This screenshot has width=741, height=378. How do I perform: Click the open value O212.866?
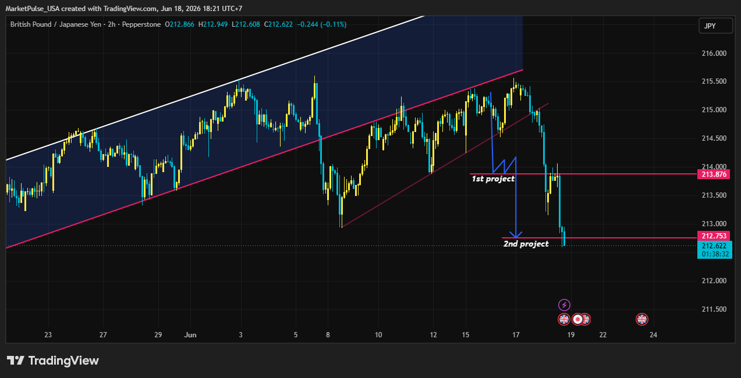pos(181,24)
